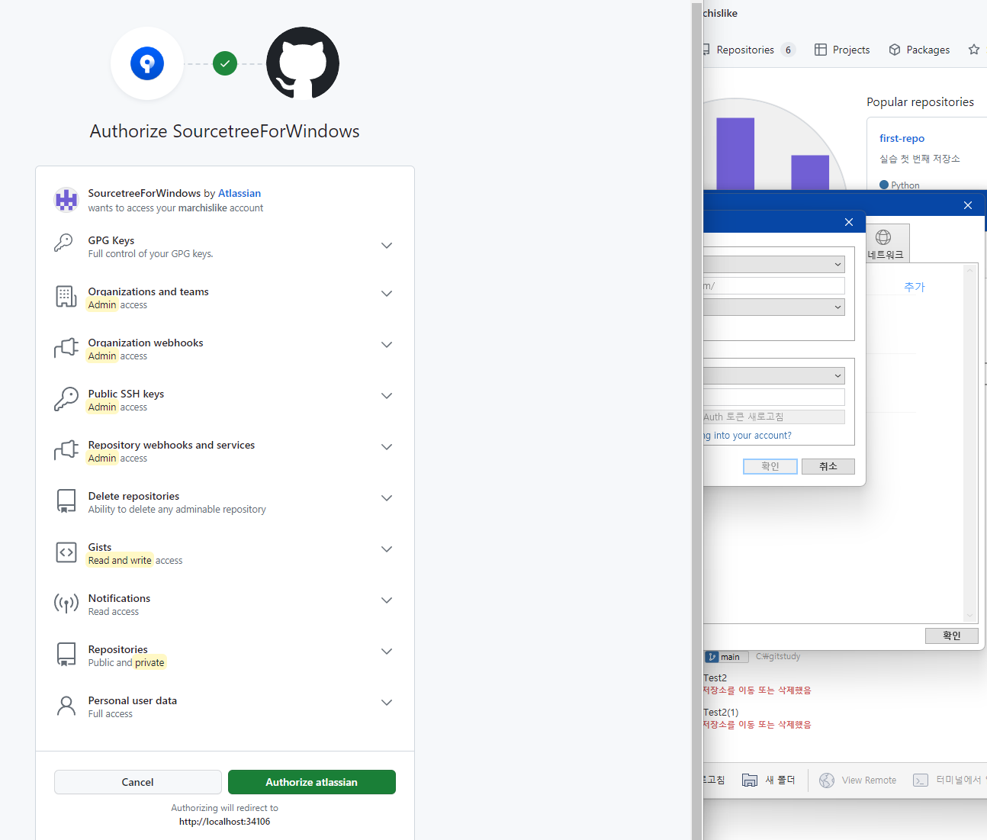
Task: Click the Delete repositories repo icon
Action: pyautogui.click(x=66, y=501)
